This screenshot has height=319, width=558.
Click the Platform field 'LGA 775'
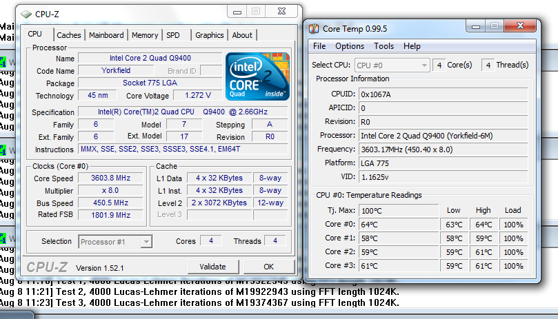coord(443,163)
